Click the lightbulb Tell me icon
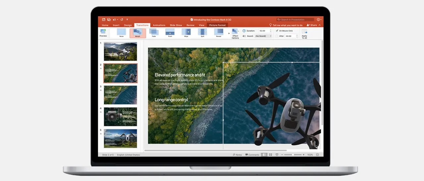Viewport: 424px width, 181px height. pyautogui.click(x=270, y=25)
